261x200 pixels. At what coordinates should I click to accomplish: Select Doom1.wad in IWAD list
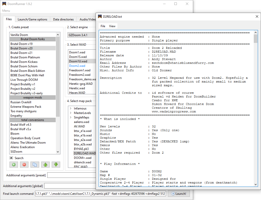tap(82, 52)
